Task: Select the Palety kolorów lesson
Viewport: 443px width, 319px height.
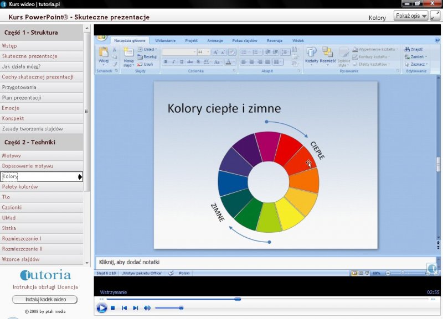Action: 20,187
